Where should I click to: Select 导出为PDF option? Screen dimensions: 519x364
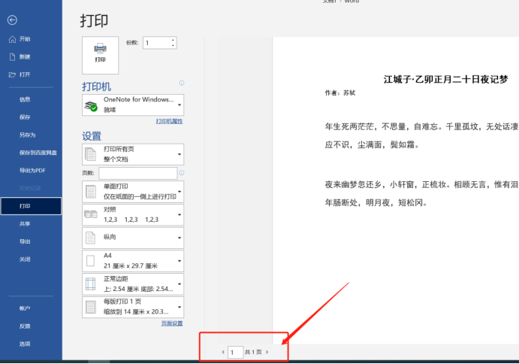[x=32, y=171]
